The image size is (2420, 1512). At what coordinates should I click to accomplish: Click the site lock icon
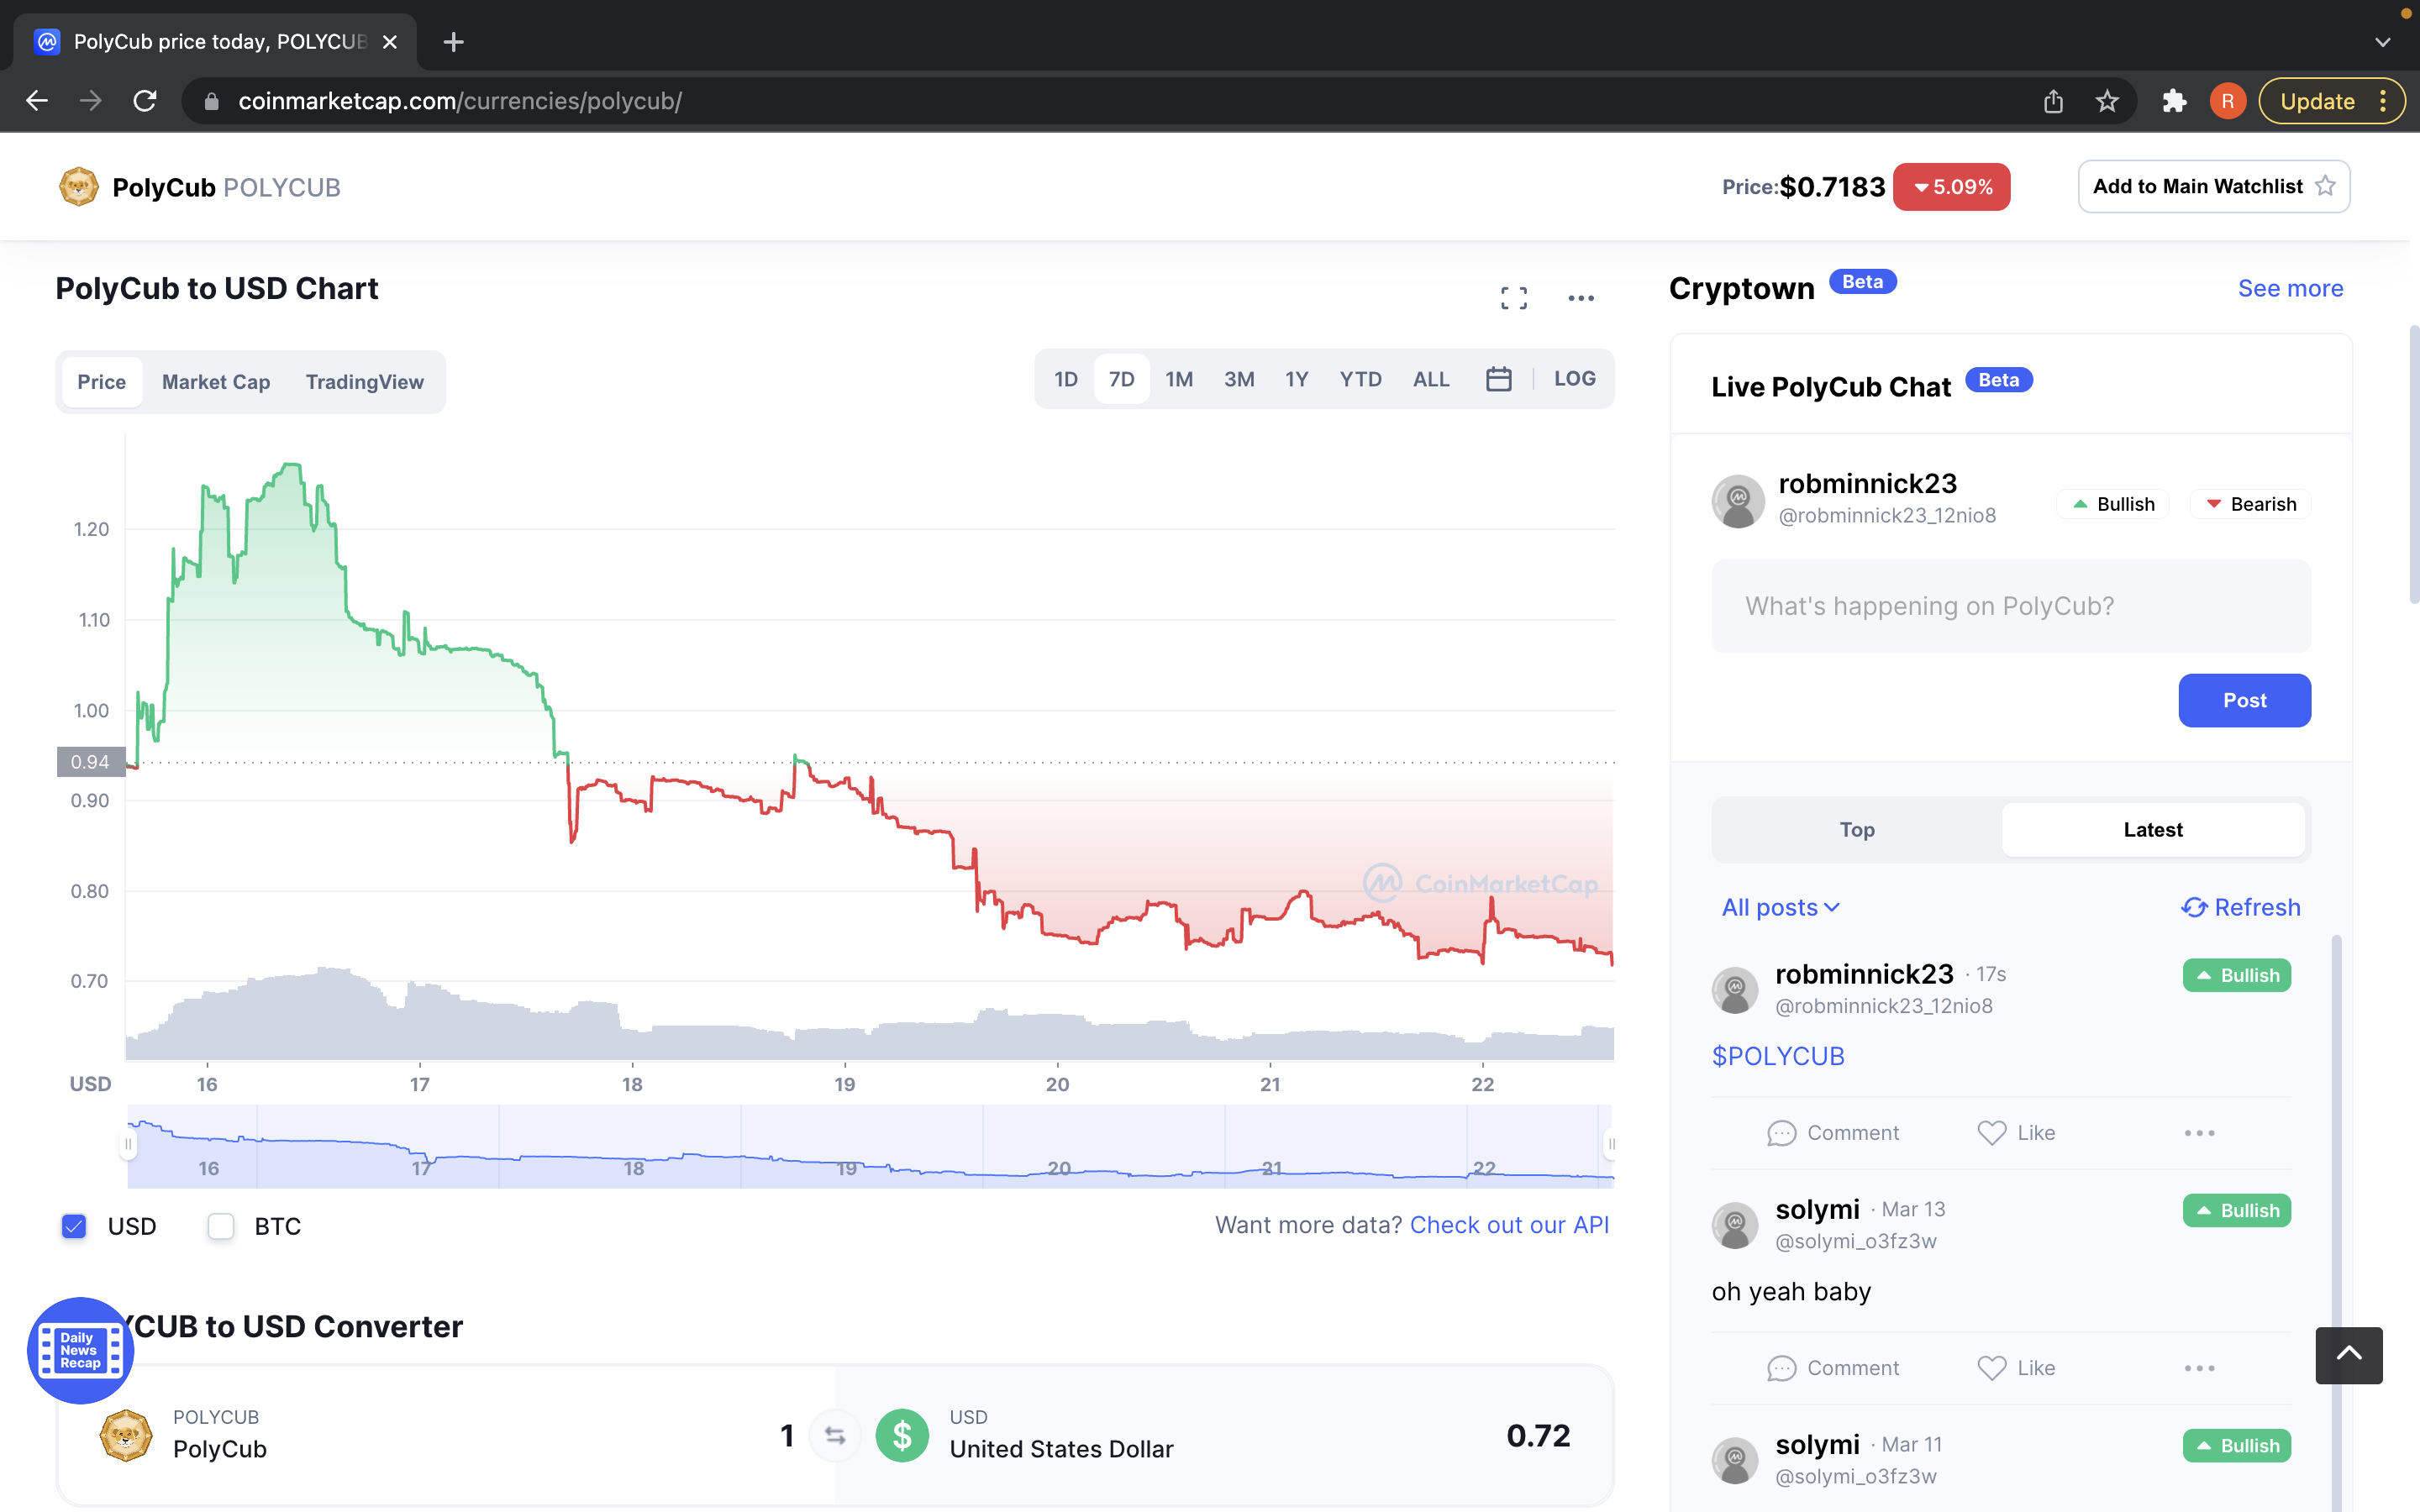tap(211, 101)
